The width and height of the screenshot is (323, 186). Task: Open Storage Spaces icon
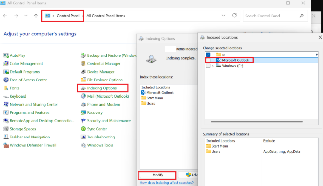[6, 129]
